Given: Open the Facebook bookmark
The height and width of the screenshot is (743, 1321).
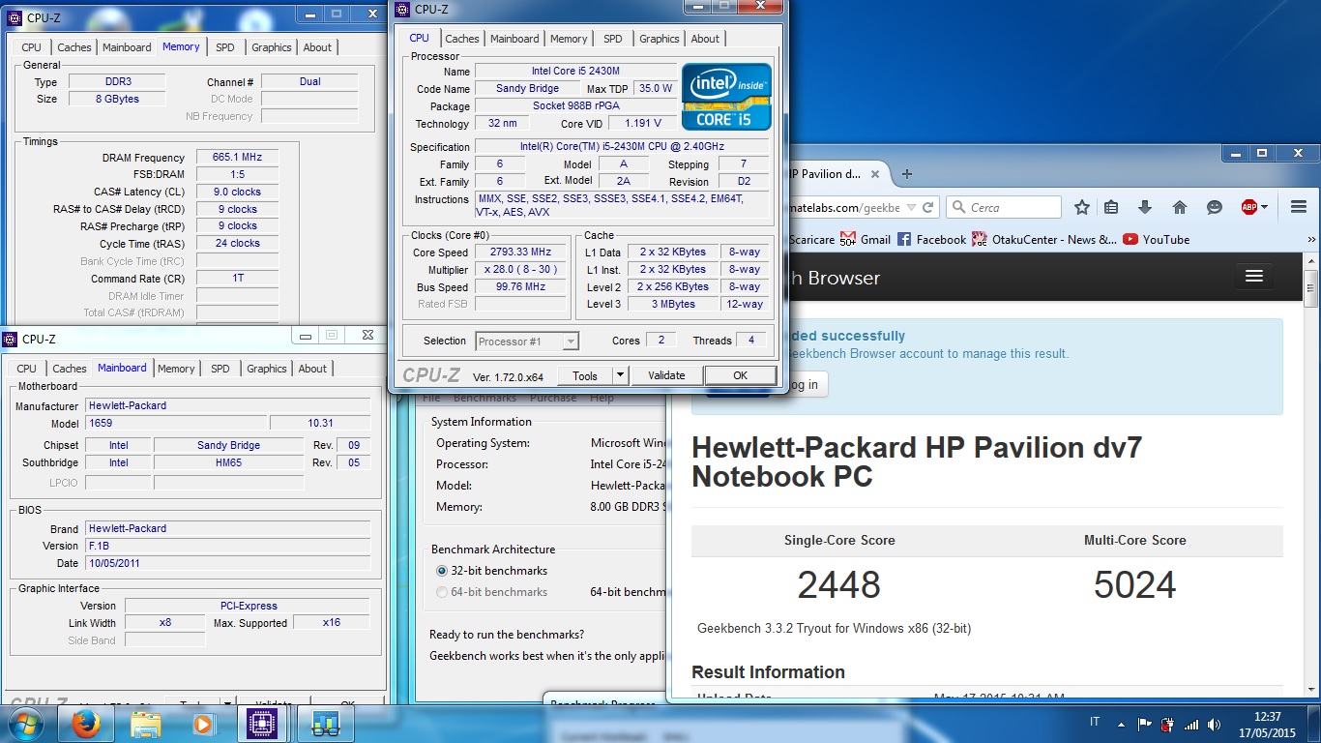Looking at the screenshot, I should pyautogui.click(x=931, y=239).
